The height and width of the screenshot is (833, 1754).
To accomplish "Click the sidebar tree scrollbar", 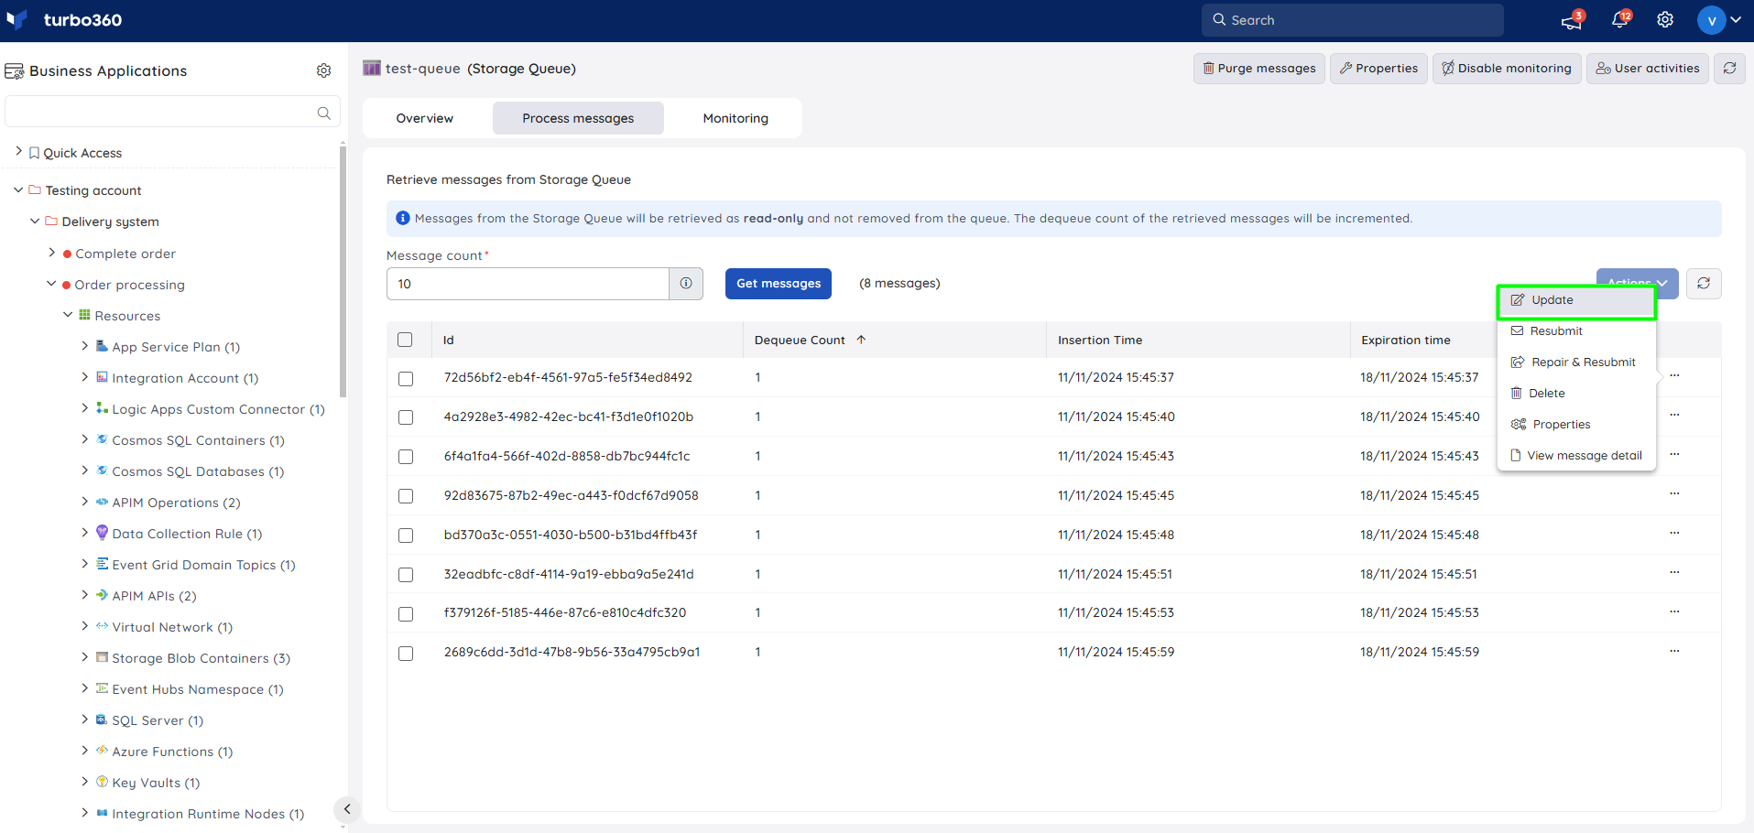I will click(x=343, y=270).
